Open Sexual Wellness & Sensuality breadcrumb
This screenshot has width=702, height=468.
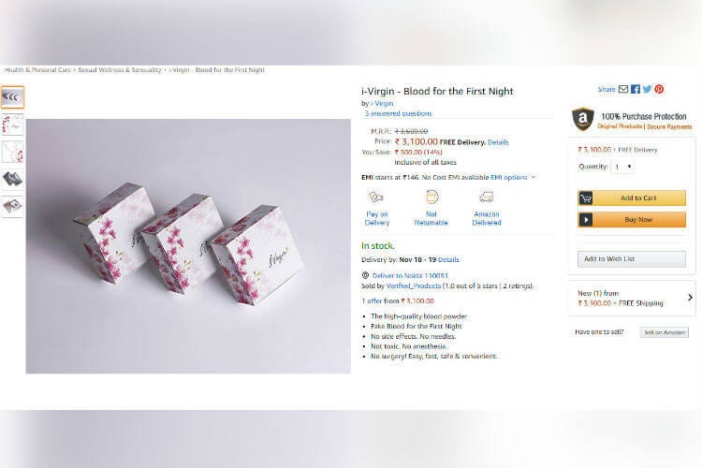pos(120,70)
